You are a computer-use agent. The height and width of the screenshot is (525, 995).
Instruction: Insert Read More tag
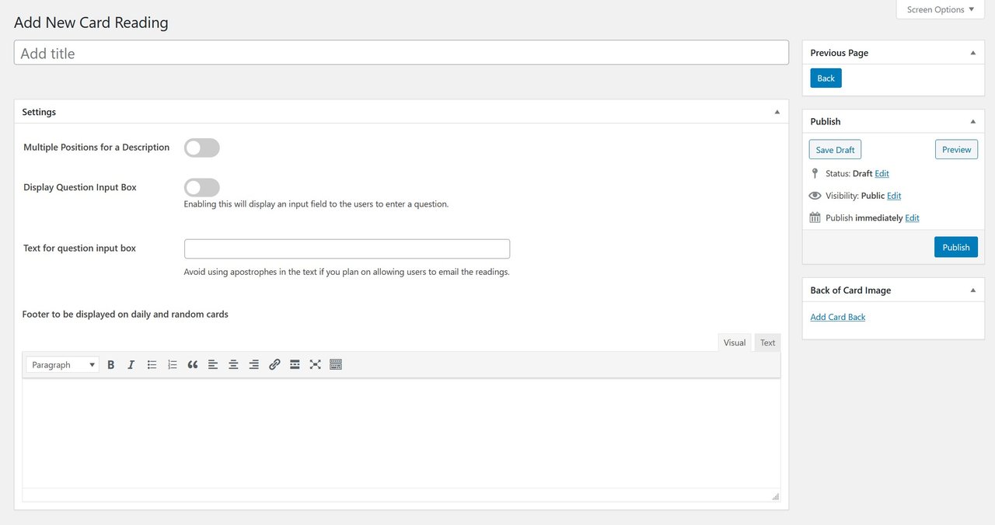pyautogui.click(x=295, y=364)
